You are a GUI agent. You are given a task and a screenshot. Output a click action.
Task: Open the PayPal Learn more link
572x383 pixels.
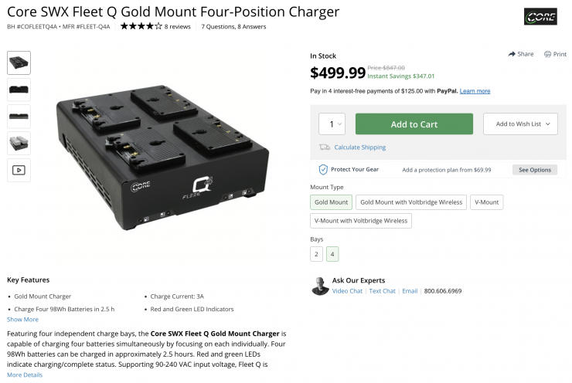[475, 91]
